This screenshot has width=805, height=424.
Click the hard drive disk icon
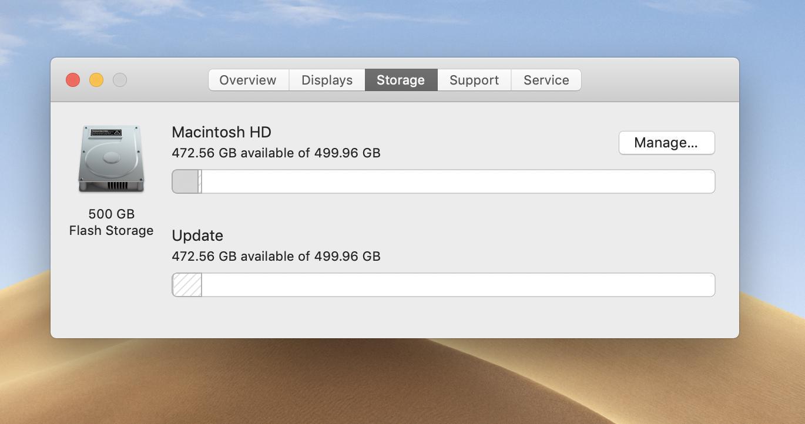click(111, 159)
